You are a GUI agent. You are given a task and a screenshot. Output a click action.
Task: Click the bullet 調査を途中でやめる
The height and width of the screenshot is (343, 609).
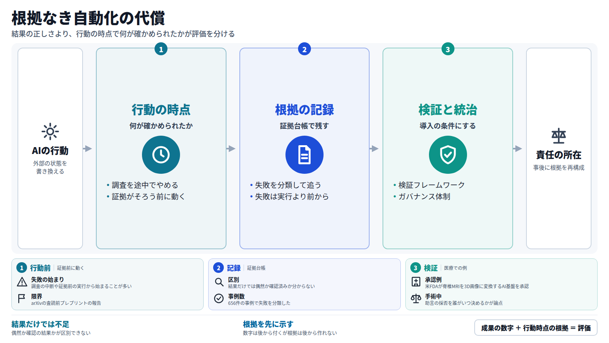145,185
